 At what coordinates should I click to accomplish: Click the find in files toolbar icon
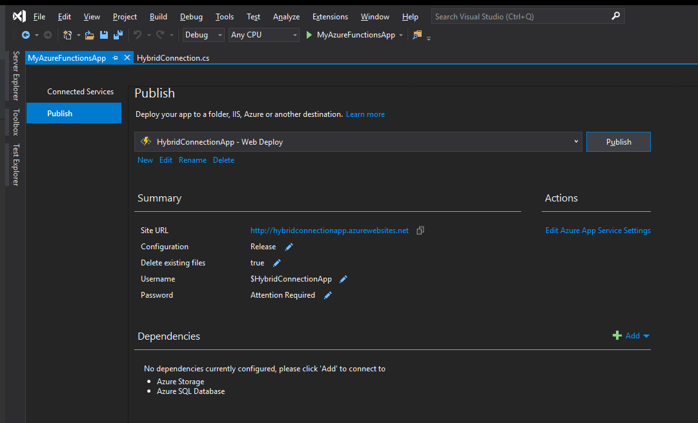click(417, 35)
